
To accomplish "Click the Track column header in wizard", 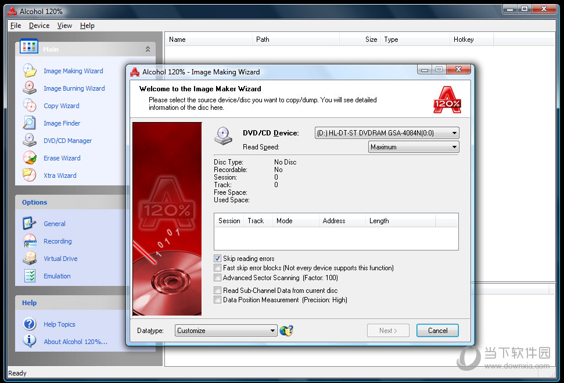I will (x=258, y=221).
